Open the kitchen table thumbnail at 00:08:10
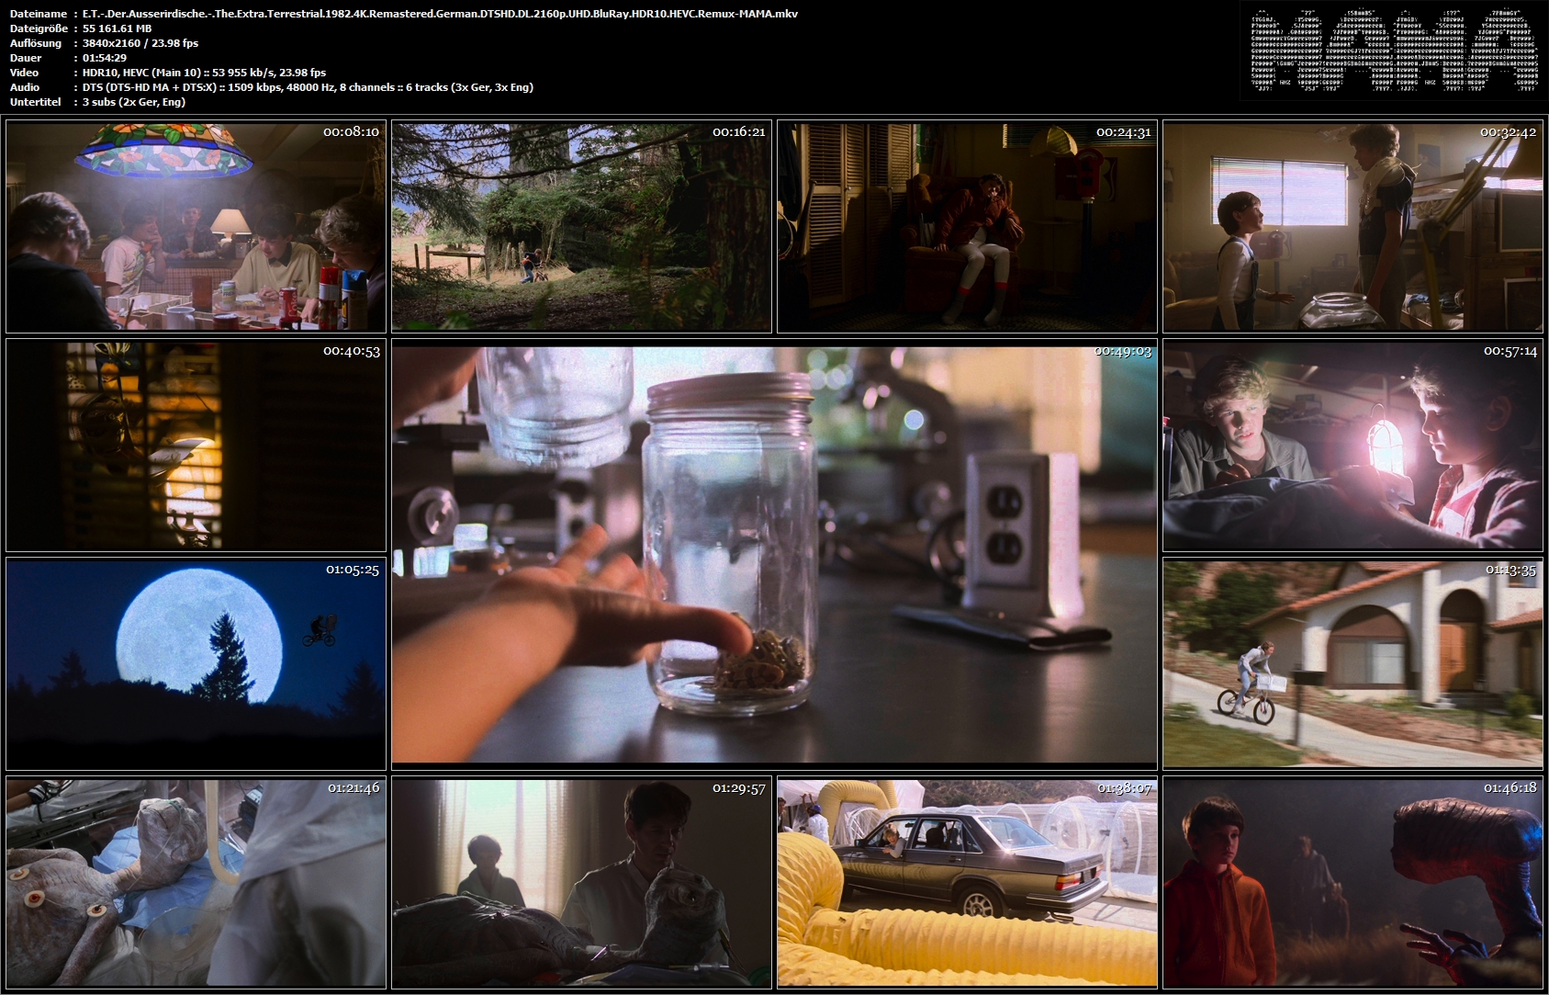 [x=196, y=227]
